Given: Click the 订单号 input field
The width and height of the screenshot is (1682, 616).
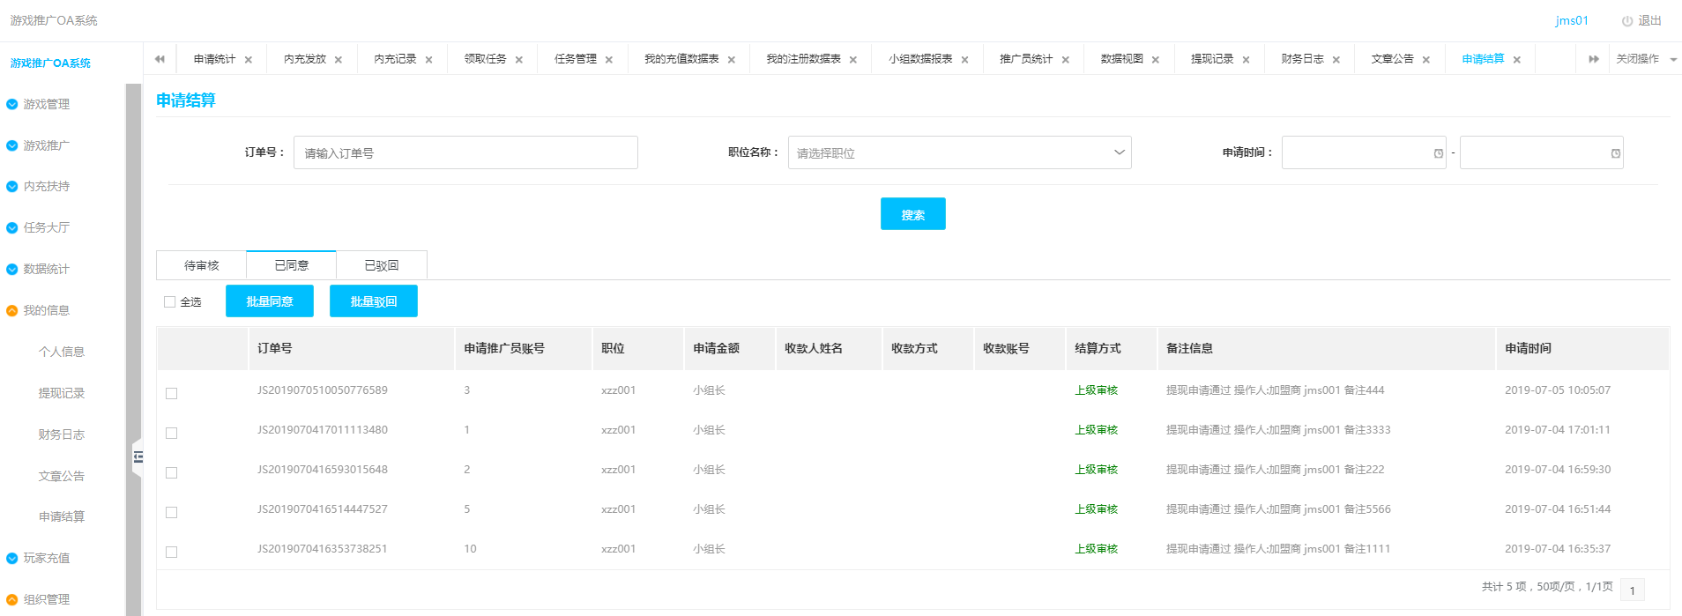Looking at the screenshot, I should 465,153.
